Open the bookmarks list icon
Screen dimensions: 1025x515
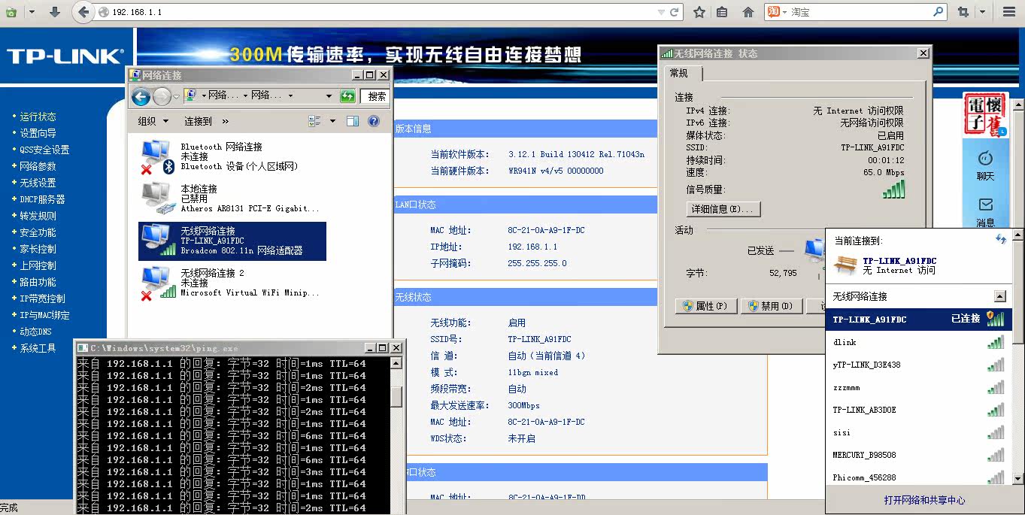point(722,12)
